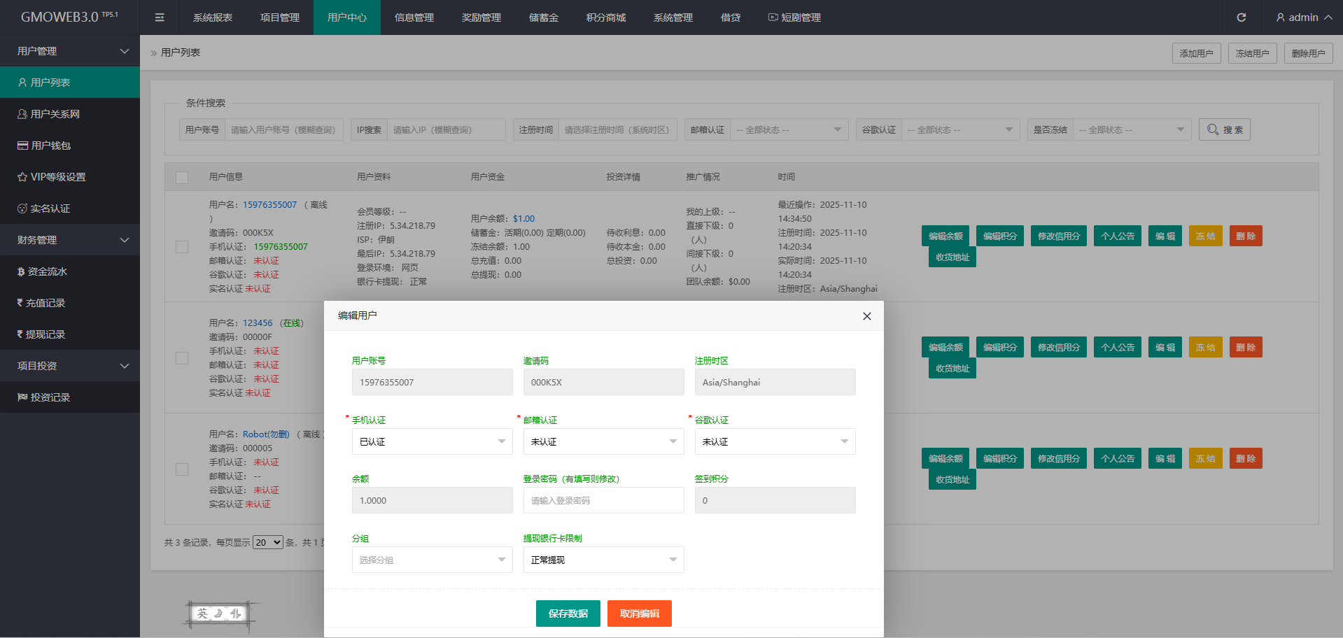This screenshot has width=1343, height=638.
Task: Click the login password input field
Action: (603, 501)
